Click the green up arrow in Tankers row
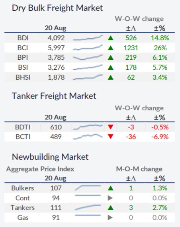 click(x=111, y=208)
